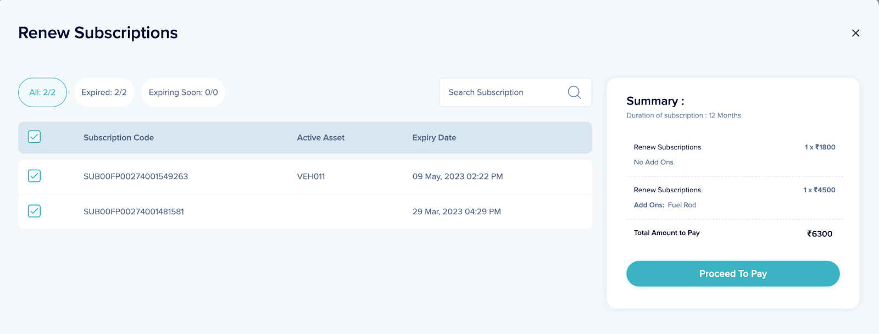Click the Active Asset column header
Viewport: 879px width, 334px height.
click(x=321, y=137)
